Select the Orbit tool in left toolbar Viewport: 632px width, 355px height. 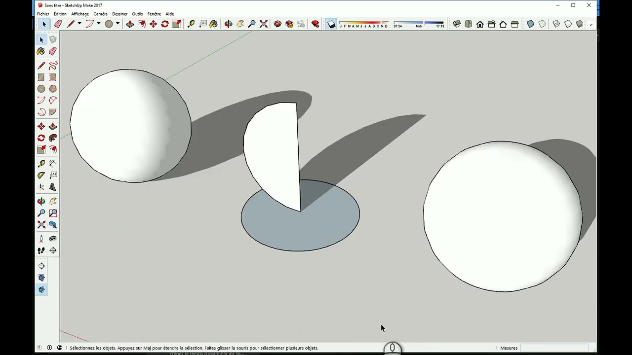coord(41,201)
